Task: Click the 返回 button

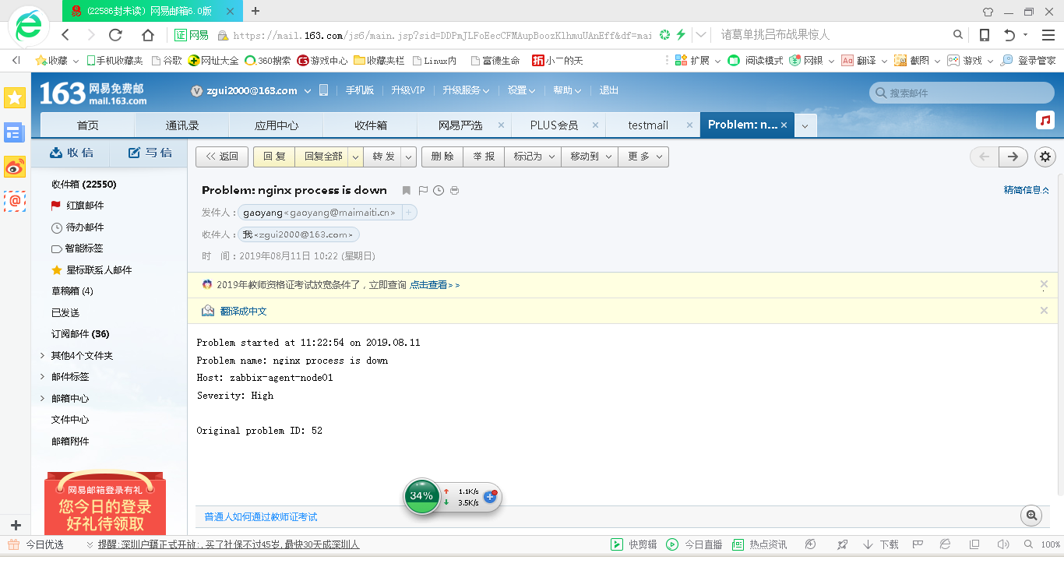Action: point(222,157)
